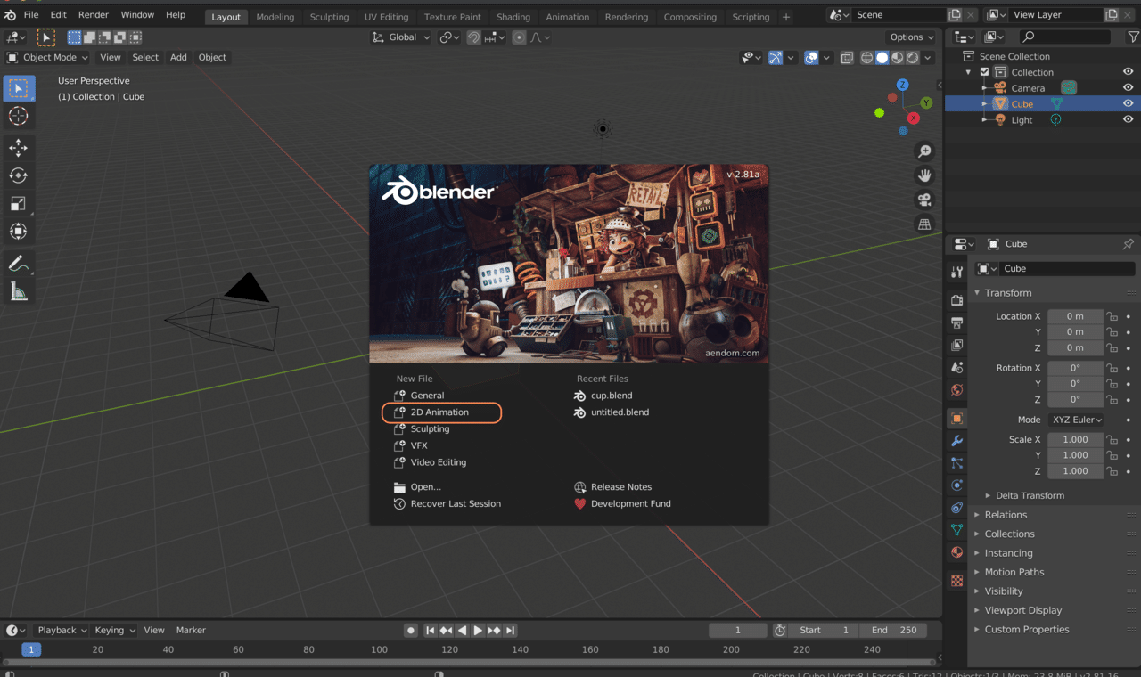Expand the Delta Transform panel
Image resolution: width=1141 pixels, height=677 pixels.
pyautogui.click(x=1030, y=495)
